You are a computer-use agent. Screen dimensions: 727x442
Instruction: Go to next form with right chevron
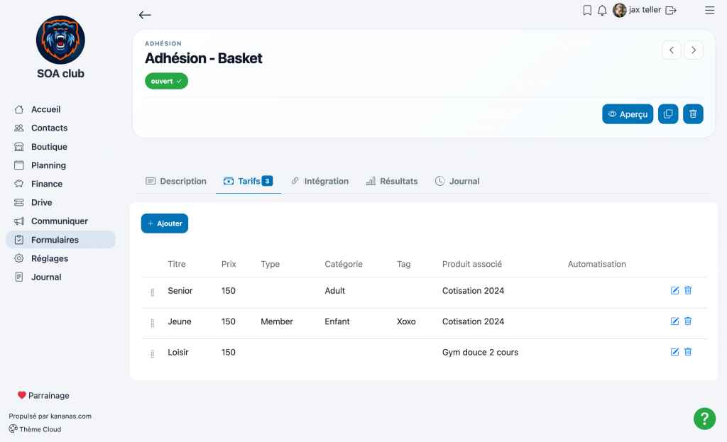pos(694,50)
